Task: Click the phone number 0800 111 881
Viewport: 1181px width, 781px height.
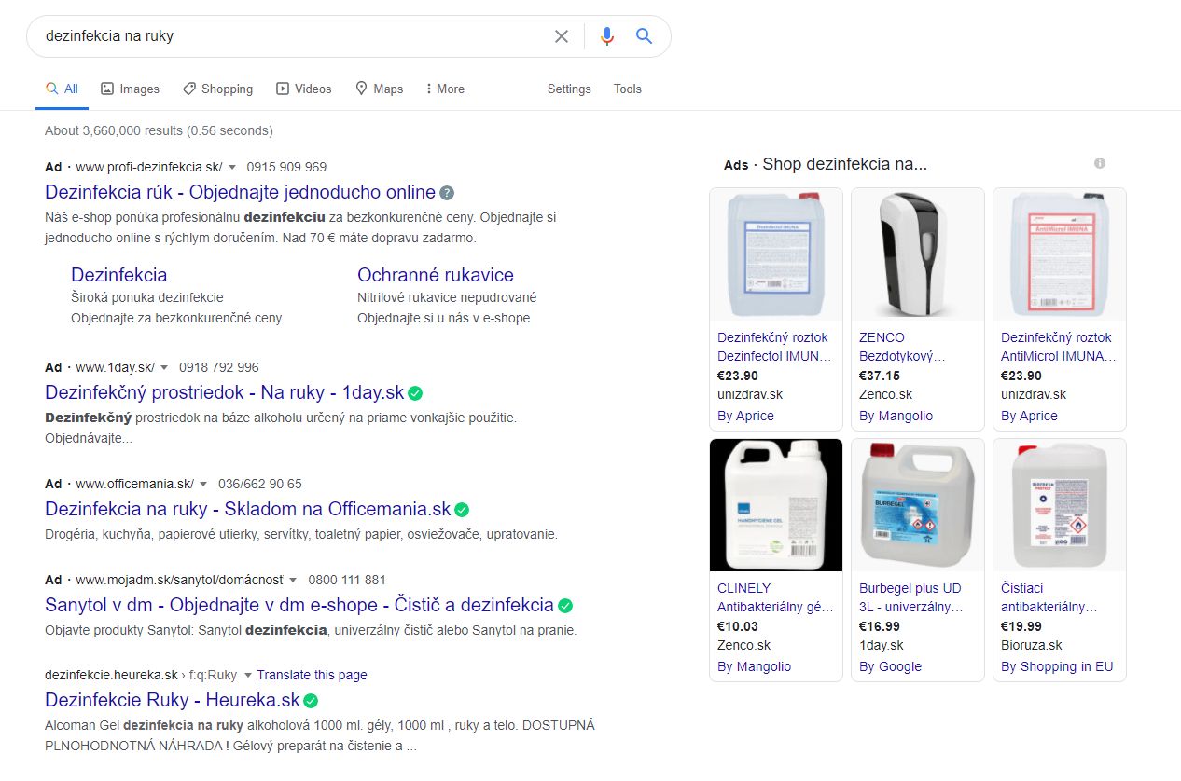Action: click(x=345, y=580)
